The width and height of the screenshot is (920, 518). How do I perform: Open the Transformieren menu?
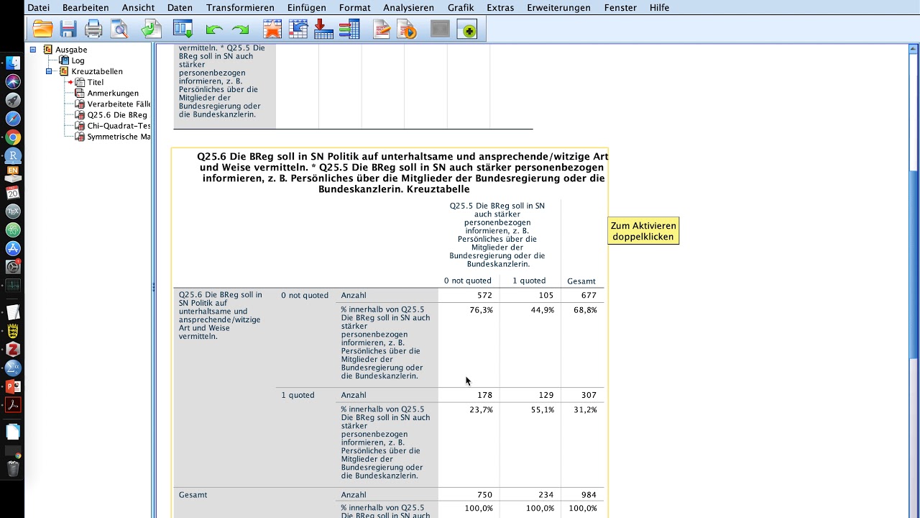tap(240, 7)
